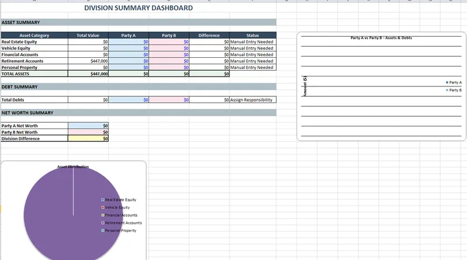The image size is (467, 260).
Task: Select Retirement Accounts Party A input cell
Action: 128,61
